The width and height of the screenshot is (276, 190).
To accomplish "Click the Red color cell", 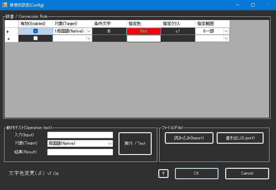I will click(143, 31).
